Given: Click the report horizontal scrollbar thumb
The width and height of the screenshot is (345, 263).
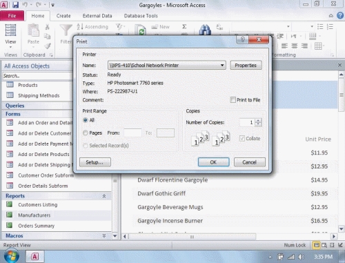Looking at the screenshot, I should [193, 237].
